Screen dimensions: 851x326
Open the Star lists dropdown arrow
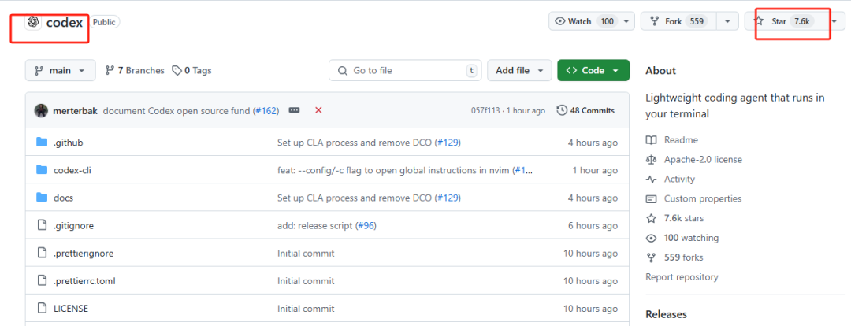point(834,22)
